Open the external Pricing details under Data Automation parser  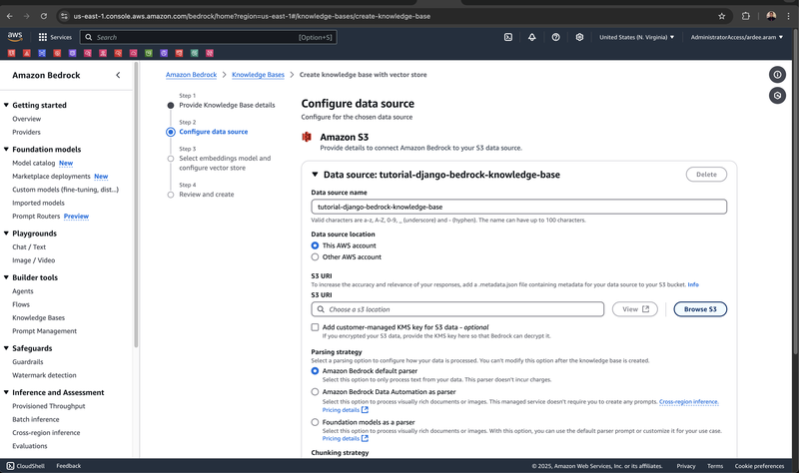[x=345, y=410]
